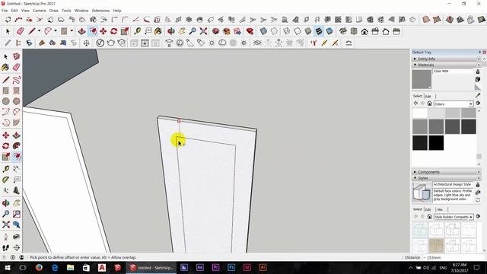
Task: Click the material sample eyedropper icon
Action: pos(478,95)
